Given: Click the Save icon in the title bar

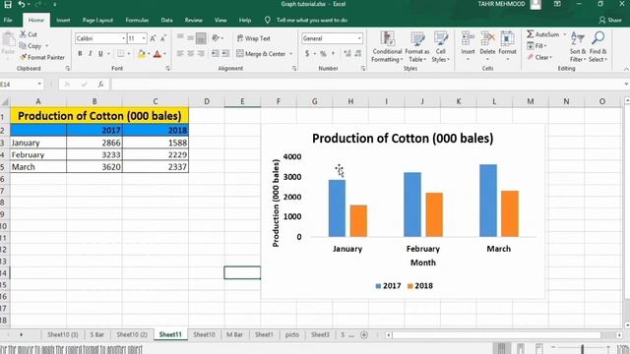Looking at the screenshot, I should (7, 4).
